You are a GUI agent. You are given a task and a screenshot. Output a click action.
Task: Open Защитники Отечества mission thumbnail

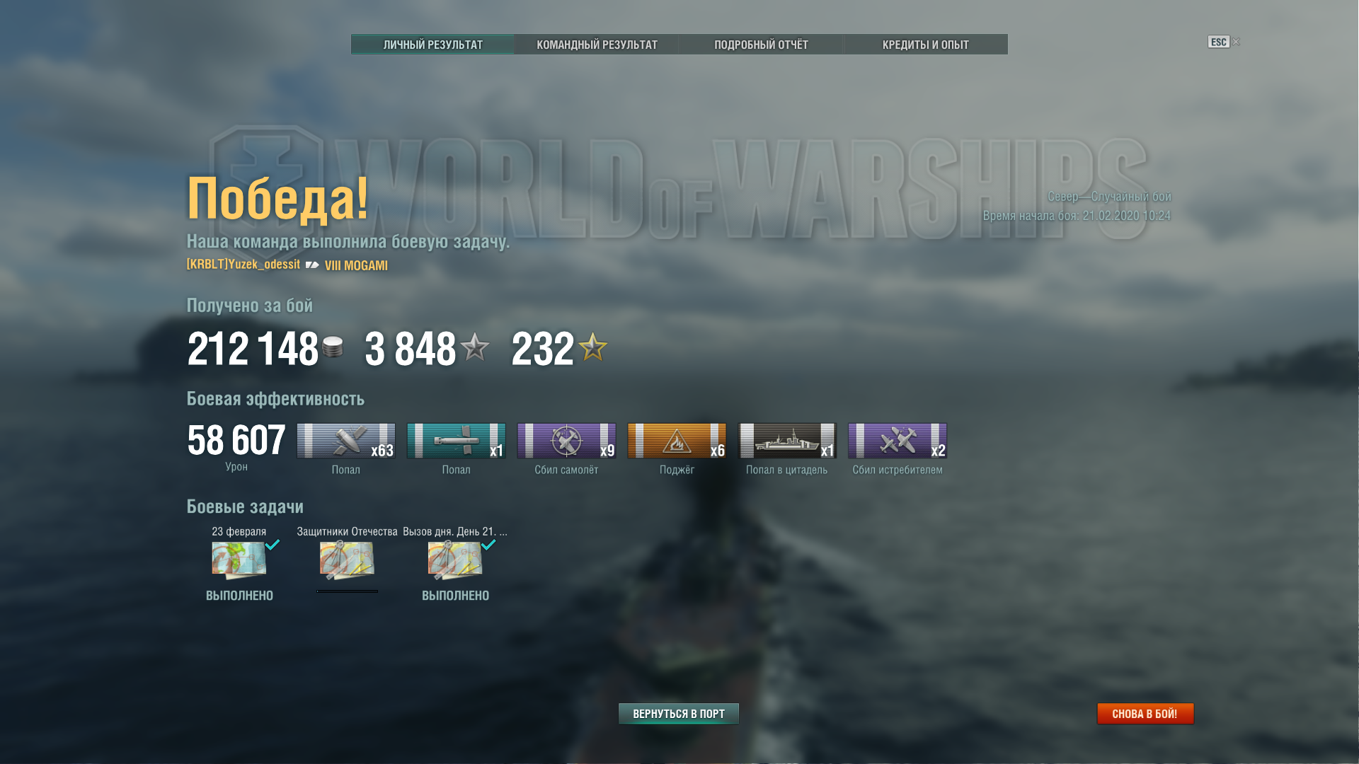[347, 560]
